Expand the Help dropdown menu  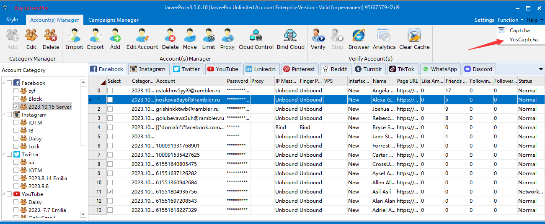[x=535, y=20]
